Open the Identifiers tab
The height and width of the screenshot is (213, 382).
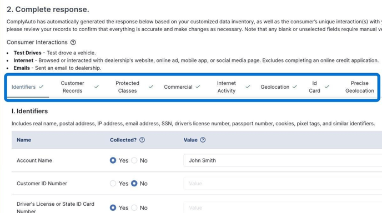pos(24,87)
